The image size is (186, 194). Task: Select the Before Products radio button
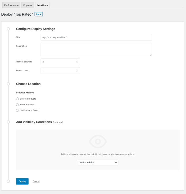click(x=17, y=99)
